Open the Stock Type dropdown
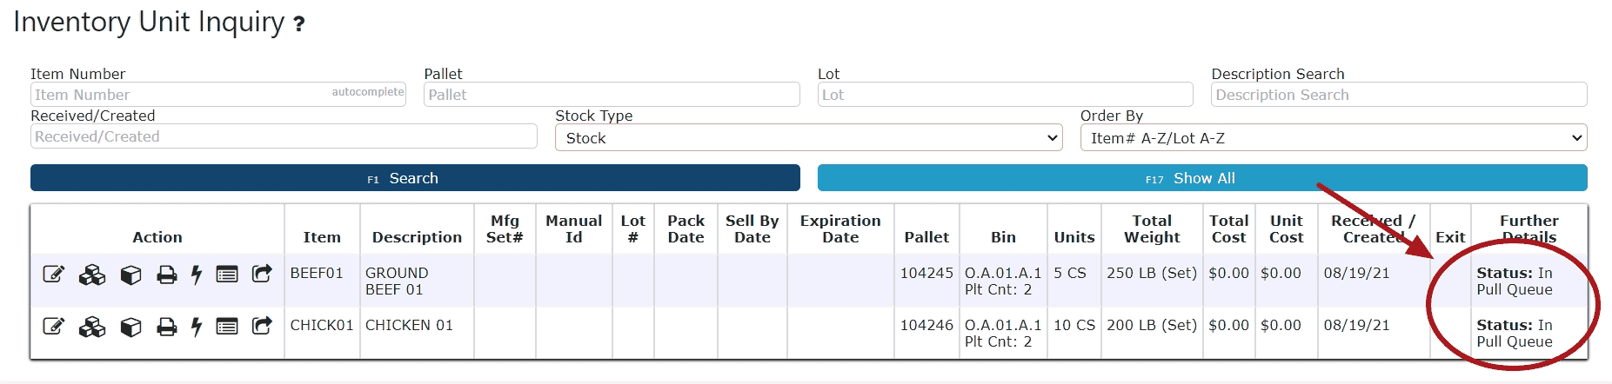The width and height of the screenshot is (1612, 384). pos(809,137)
